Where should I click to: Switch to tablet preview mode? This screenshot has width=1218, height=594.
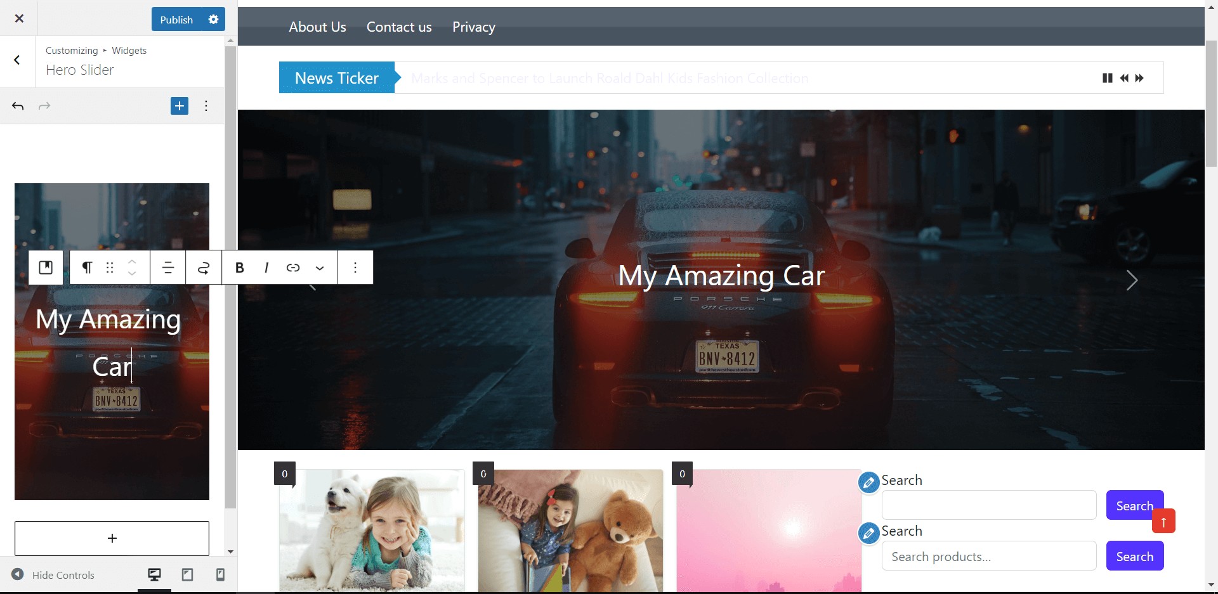[187, 574]
